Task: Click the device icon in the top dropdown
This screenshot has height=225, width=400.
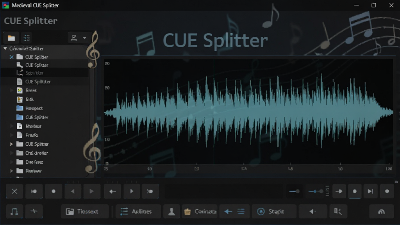Action: click(x=74, y=38)
